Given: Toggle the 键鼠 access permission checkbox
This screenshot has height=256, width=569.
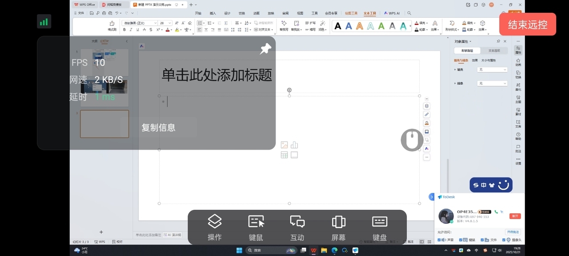Looking at the screenshot, I should pyautogui.click(x=461, y=240).
